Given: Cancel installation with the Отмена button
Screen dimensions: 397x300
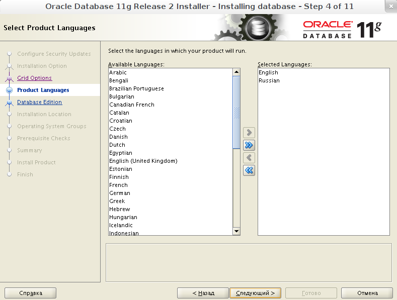Looking at the screenshot, I should (x=367, y=293).
